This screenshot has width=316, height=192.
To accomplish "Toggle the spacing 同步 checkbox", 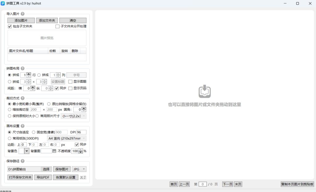I will click(x=57, y=88).
